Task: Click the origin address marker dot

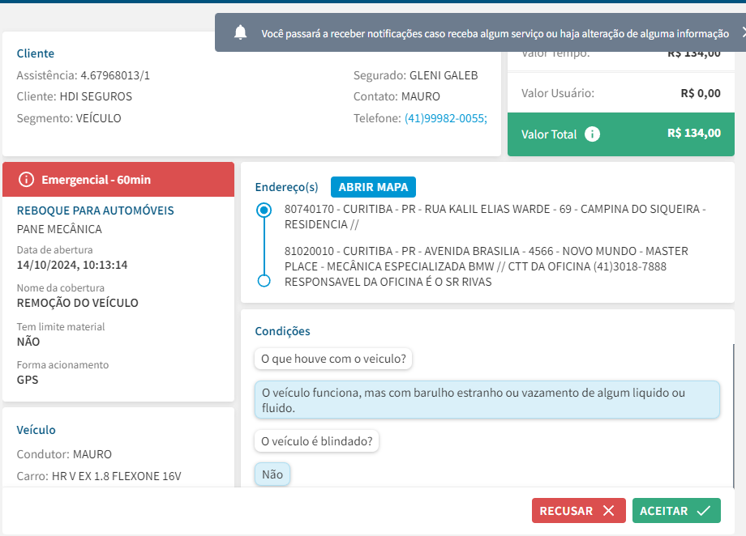Action: click(x=264, y=210)
